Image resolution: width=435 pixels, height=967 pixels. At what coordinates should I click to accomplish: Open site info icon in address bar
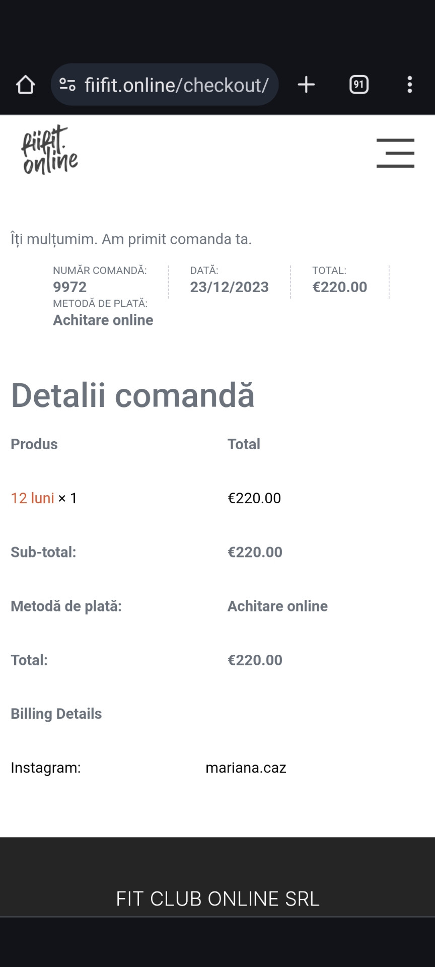(67, 85)
